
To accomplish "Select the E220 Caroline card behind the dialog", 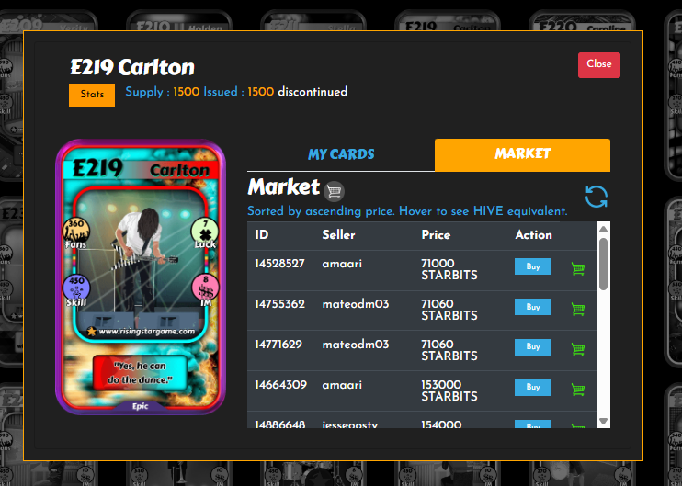I will (582, 22).
